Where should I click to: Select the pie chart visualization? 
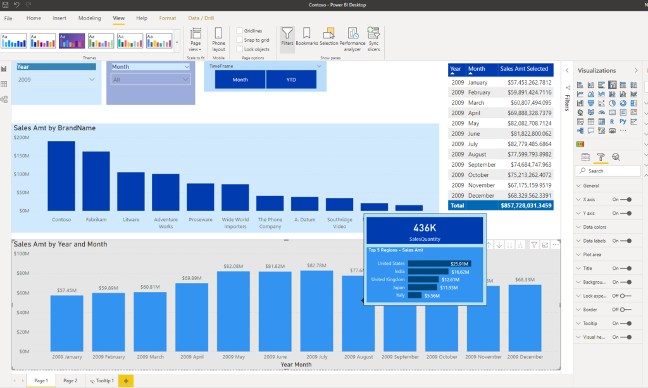612,103
